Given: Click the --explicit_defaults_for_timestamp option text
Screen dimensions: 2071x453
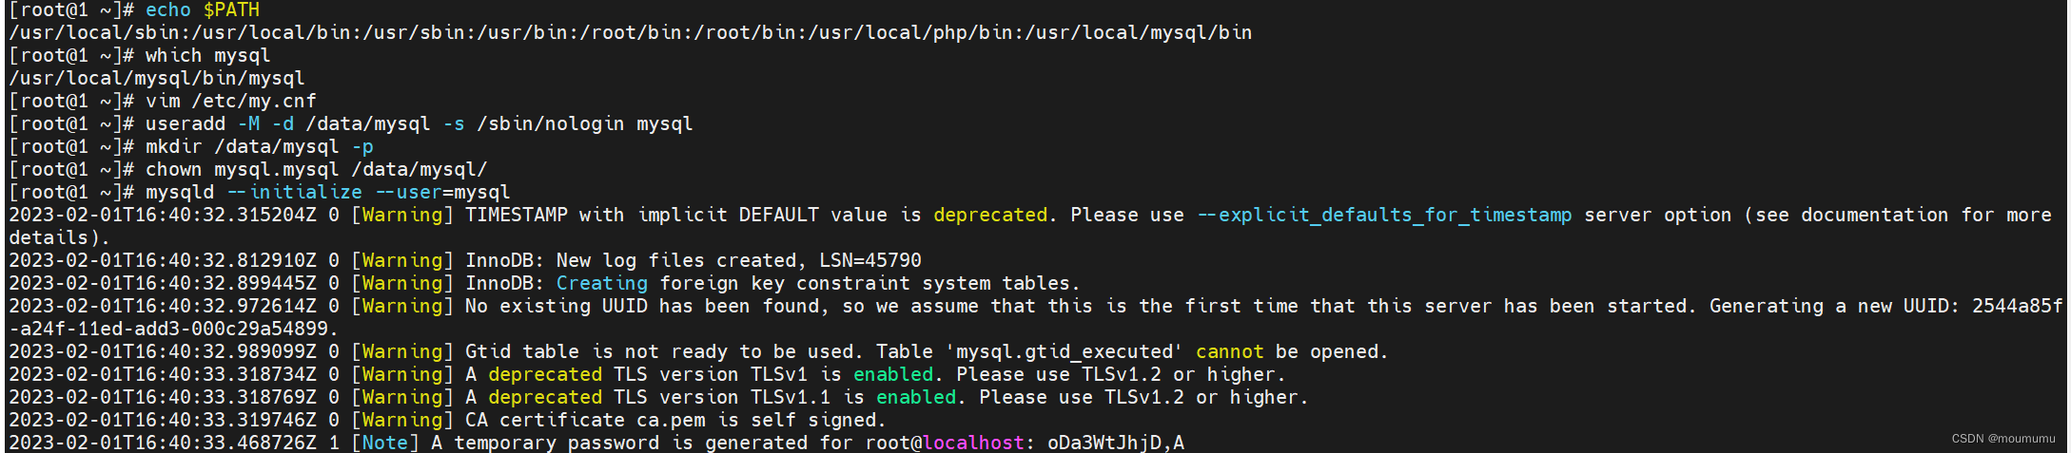Looking at the screenshot, I should coord(1384,215).
